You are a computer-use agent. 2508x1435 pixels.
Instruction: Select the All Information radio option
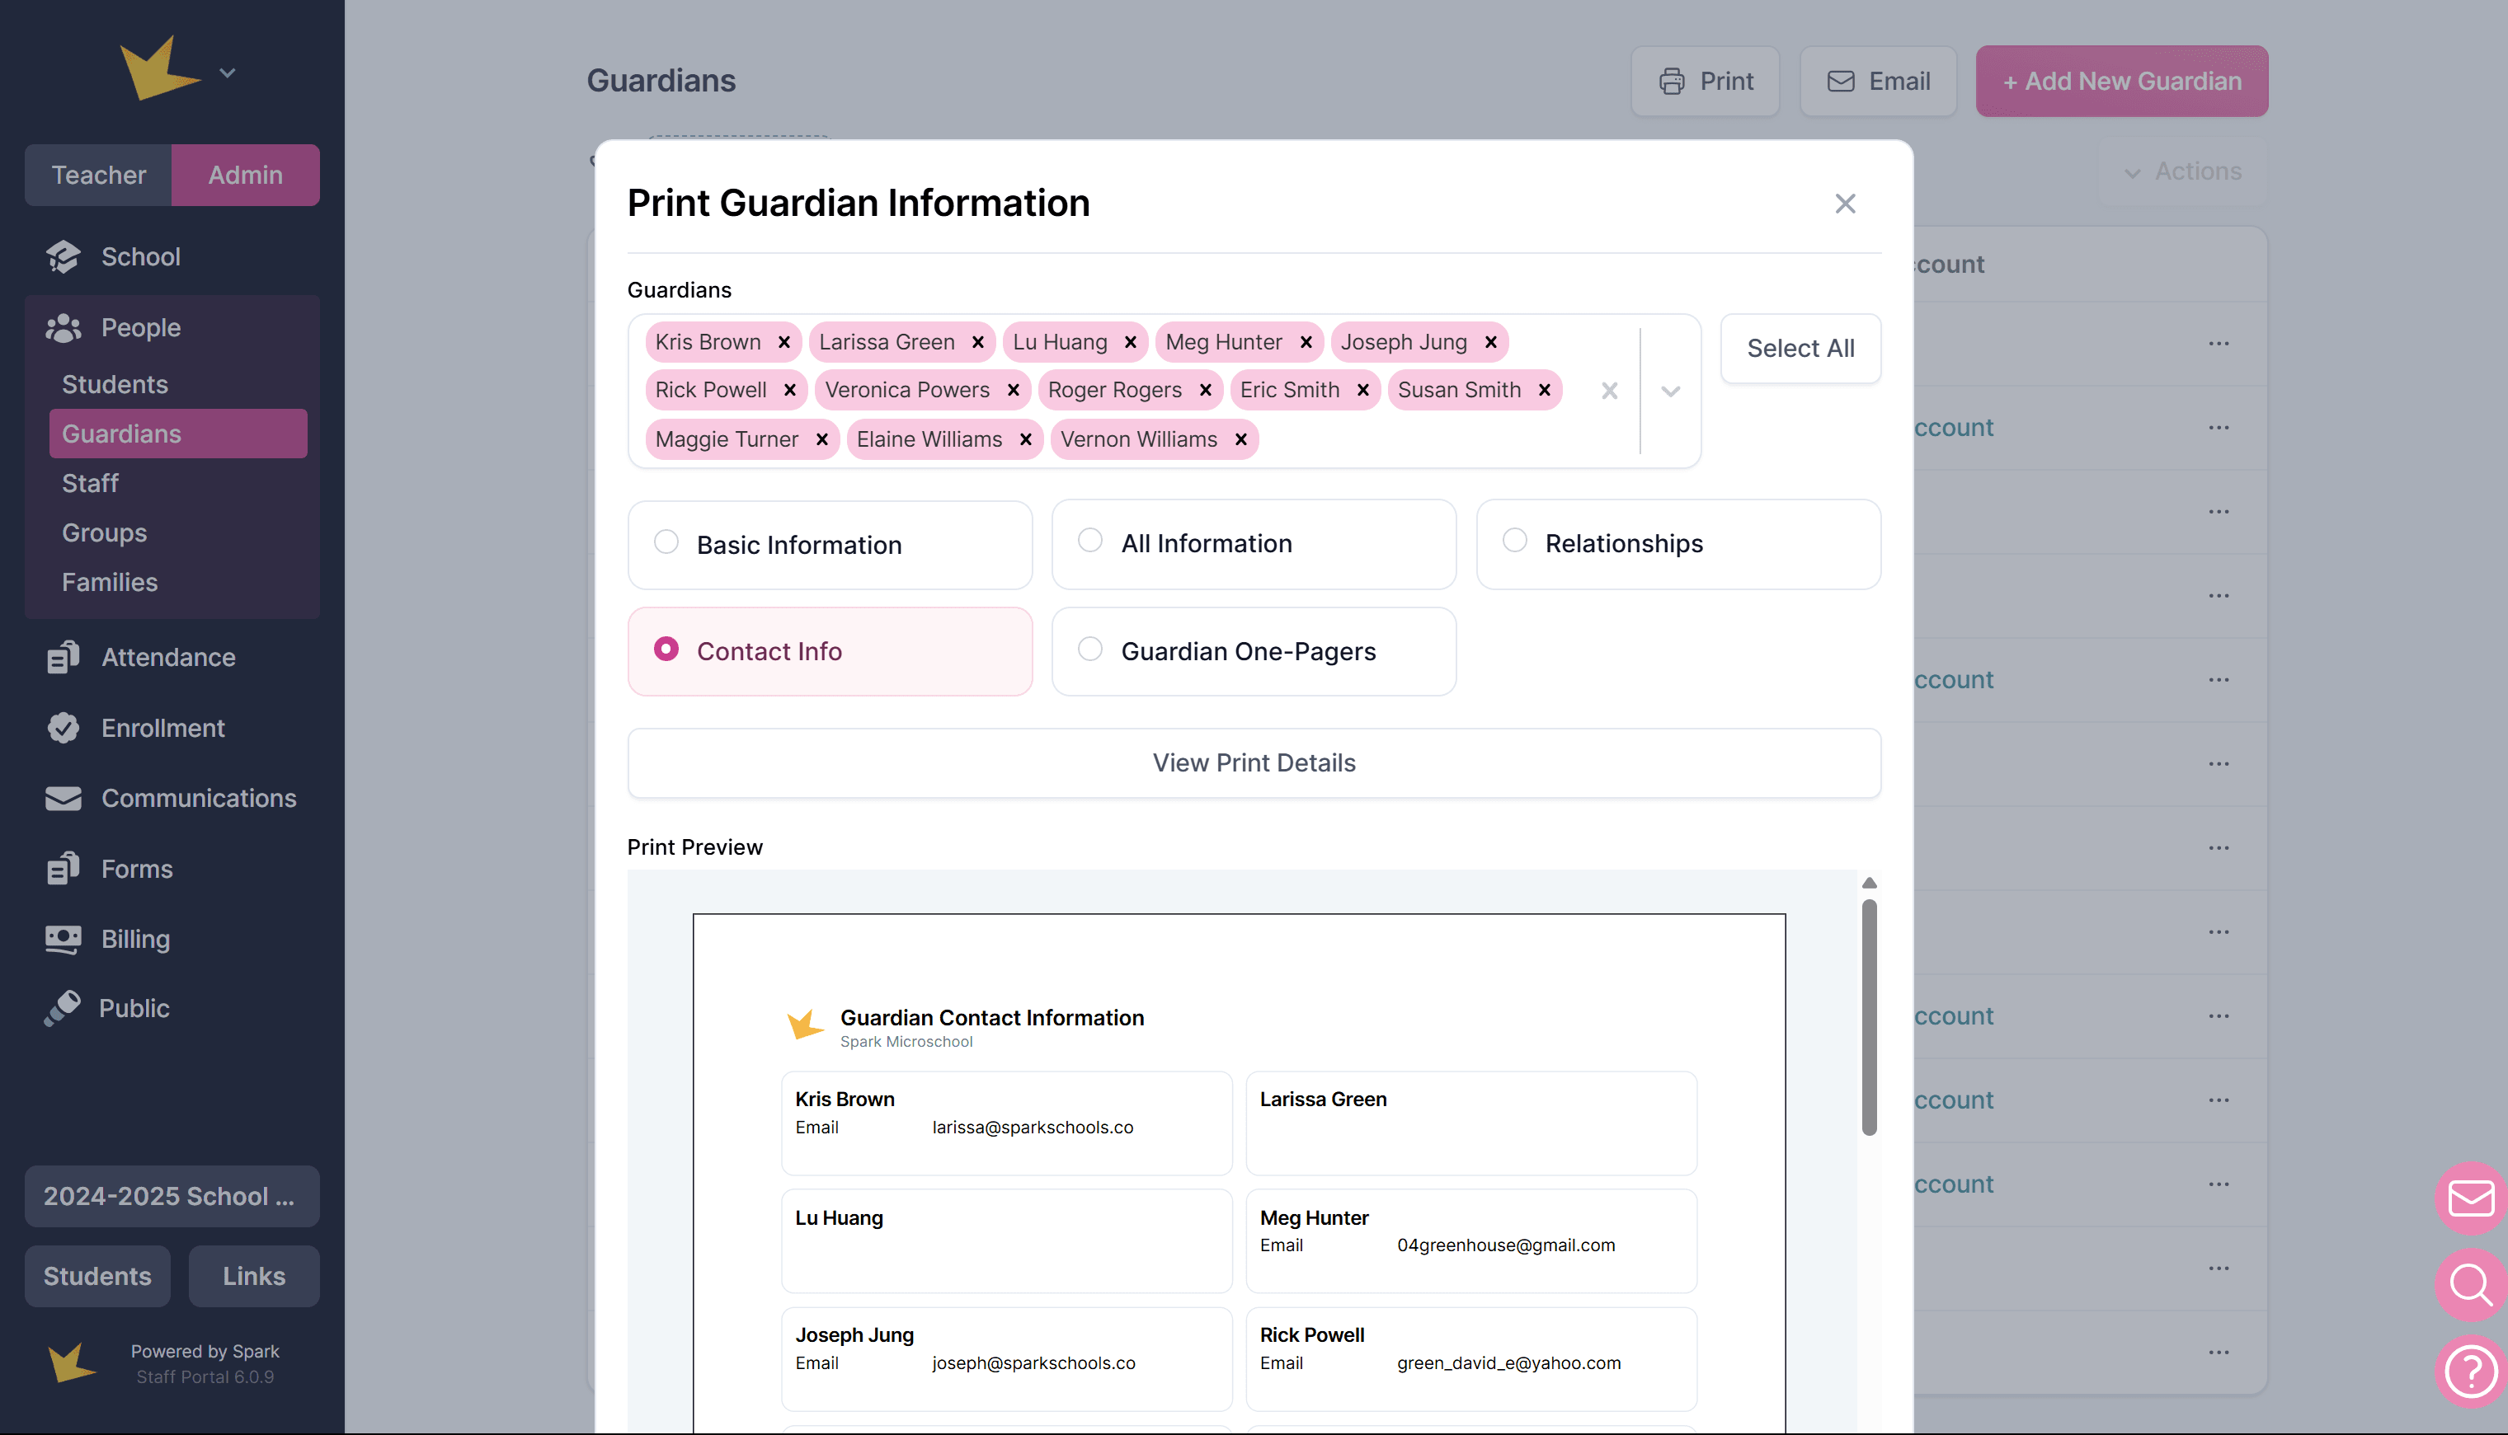coord(1090,540)
